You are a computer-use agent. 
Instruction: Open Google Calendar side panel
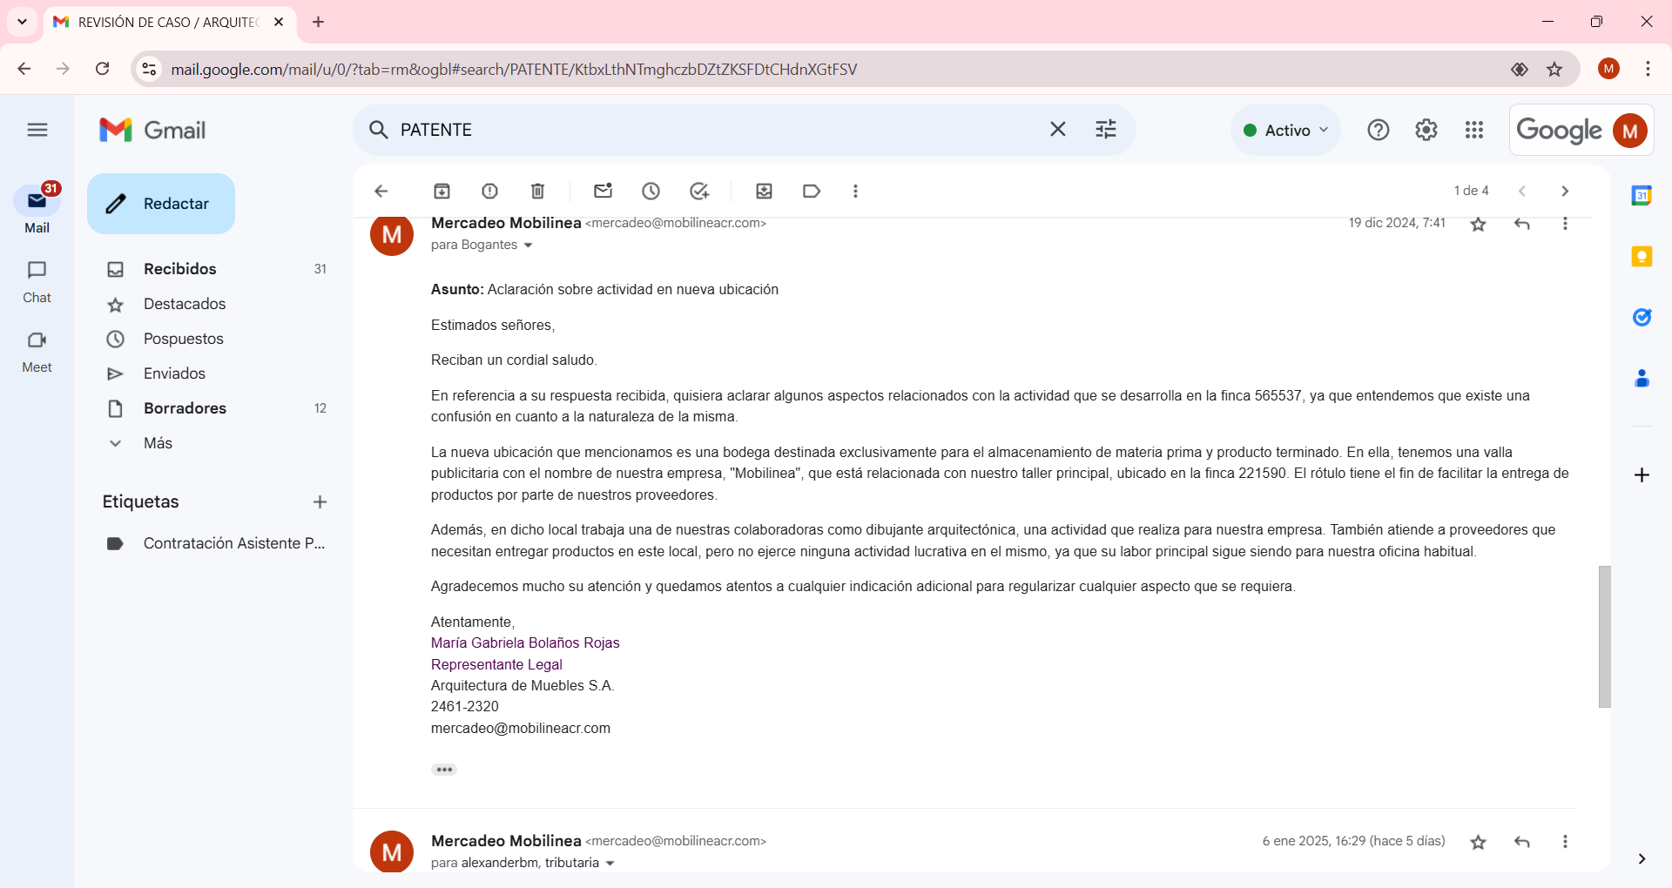click(1642, 196)
